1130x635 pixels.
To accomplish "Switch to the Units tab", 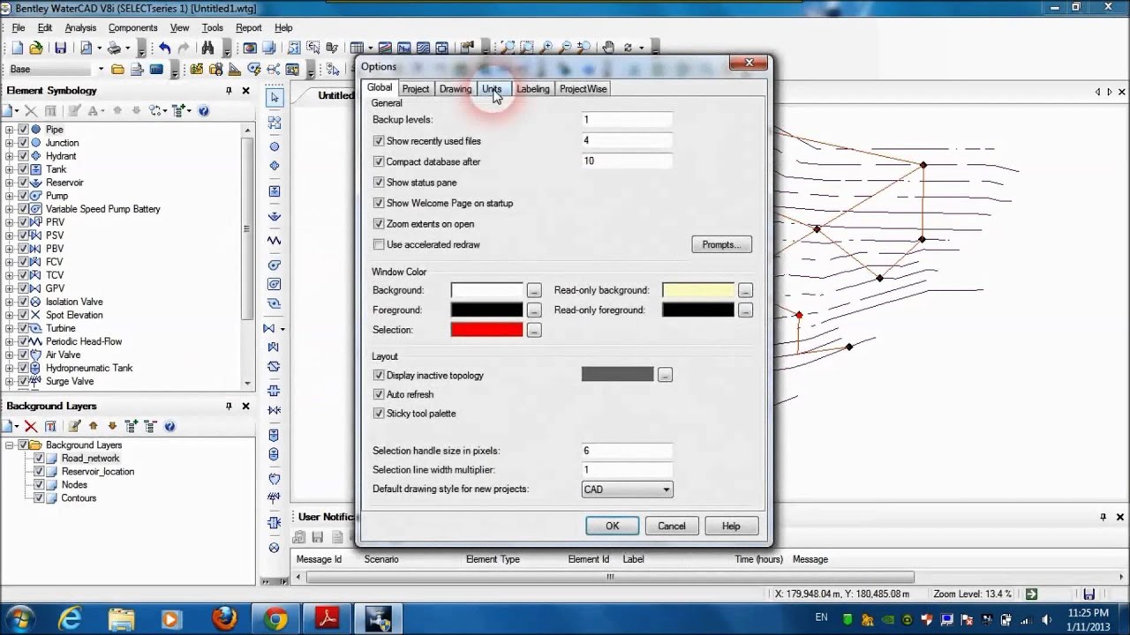I will [492, 89].
